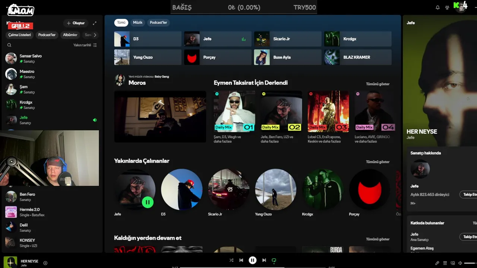Pause playback with the bottom bar button
This screenshot has width=477, height=268.
pos(253,261)
